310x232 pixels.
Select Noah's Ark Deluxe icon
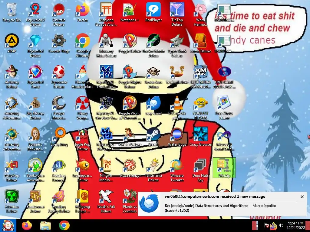(x=106, y=201)
